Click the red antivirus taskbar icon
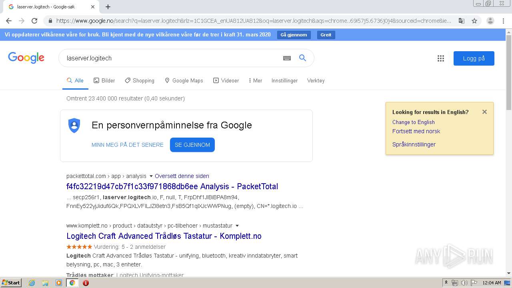 coord(86,283)
